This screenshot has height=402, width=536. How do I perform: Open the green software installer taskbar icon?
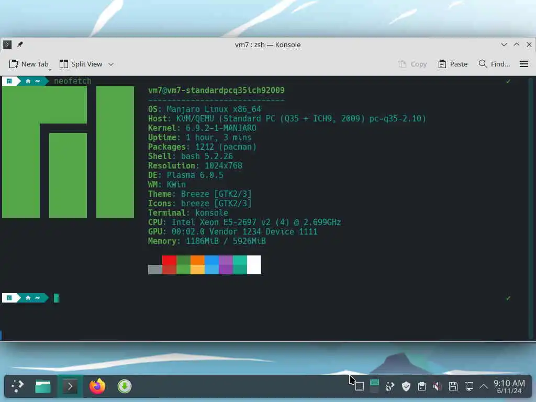coord(125,387)
